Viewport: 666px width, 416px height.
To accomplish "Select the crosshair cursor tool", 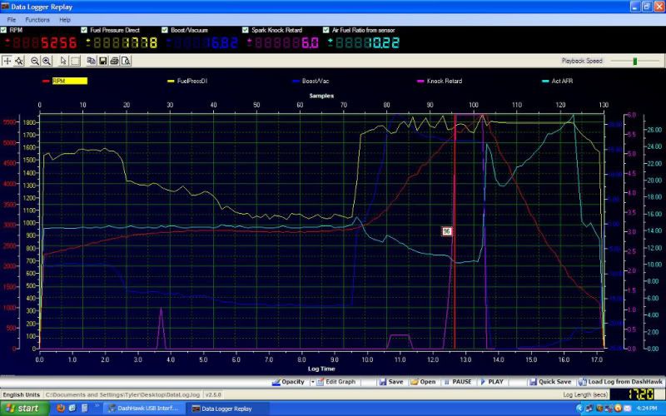I will pos(7,61).
